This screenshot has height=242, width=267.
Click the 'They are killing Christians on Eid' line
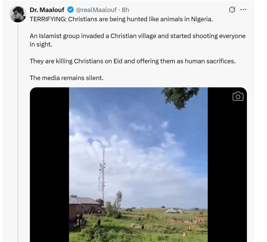(x=133, y=61)
